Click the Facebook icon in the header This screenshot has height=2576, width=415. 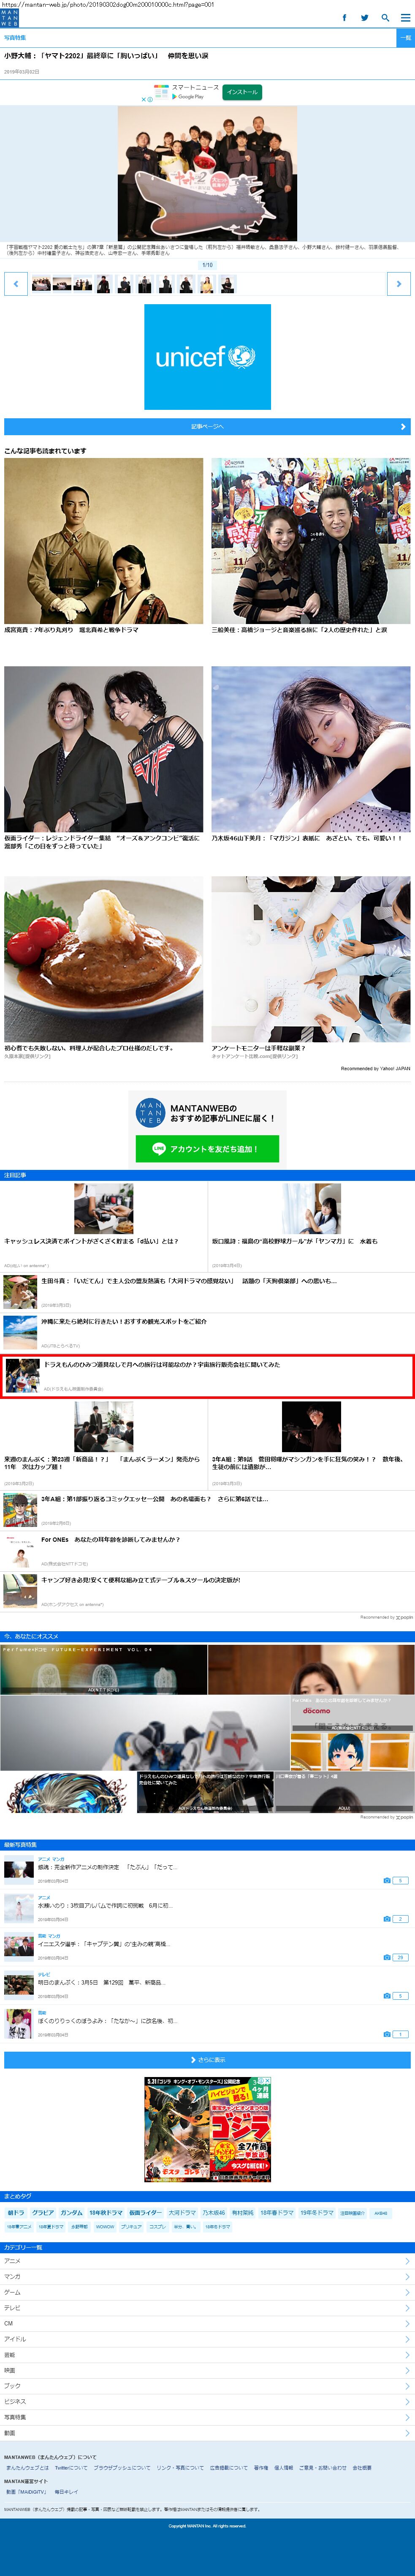(x=345, y=17)
